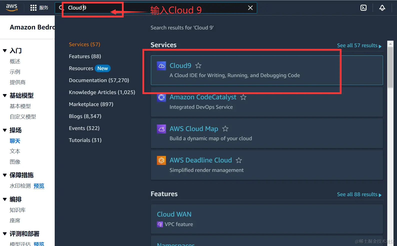Click See all 57 results link
This screenshot has width=397, height=246.
pyautogui.click(x=359, y=45)
